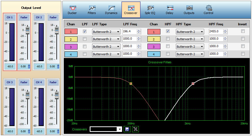
Task: Click the Fader button beside CH 1
Action: pyautogui.click(x=24, y=18)
